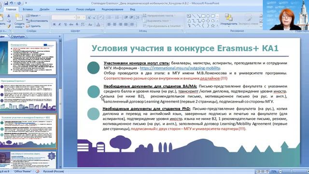This screenshot has height=174, width=309.
Task: Select the right arrow shape in gallery
Action: (203, 21)
